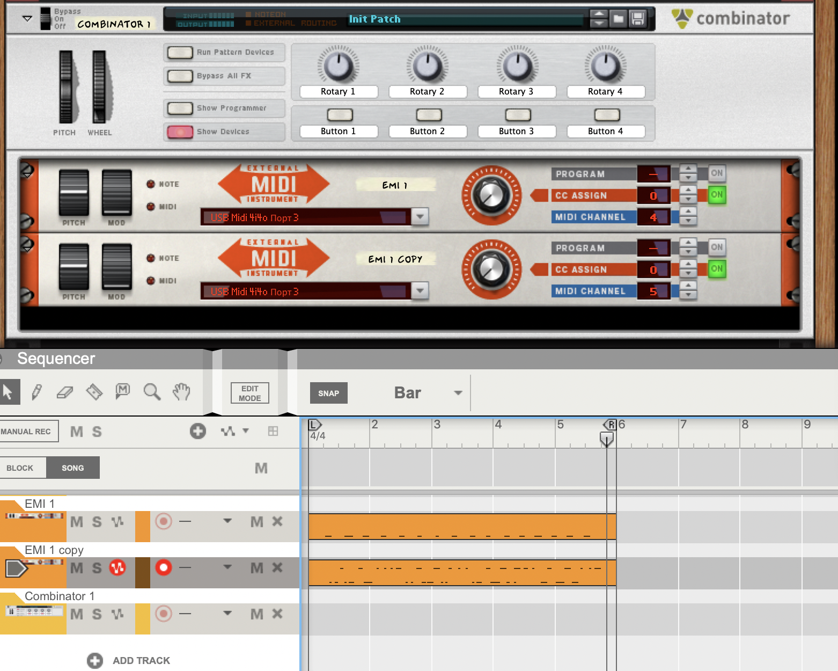Toggle Program ON for EMI 1 Copy

tap(717, 247)
